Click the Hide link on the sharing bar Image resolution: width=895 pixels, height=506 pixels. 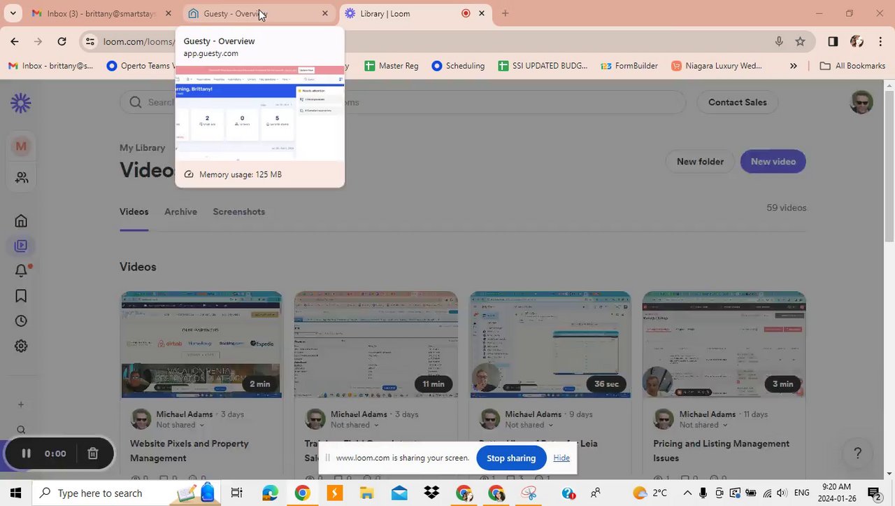[561, 458]
